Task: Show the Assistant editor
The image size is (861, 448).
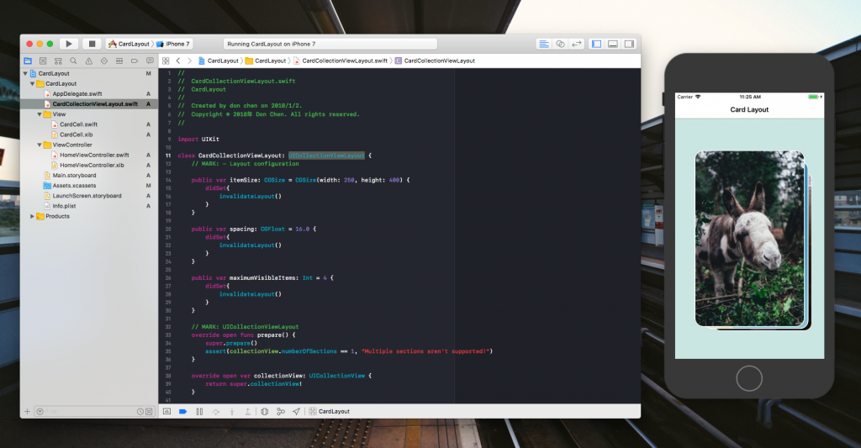Action: pyautogui.click(x=560, y=44)
